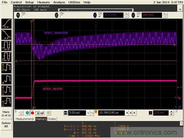Click the Delete All button
Screen dimensions: 184x138
coord(6,125)
